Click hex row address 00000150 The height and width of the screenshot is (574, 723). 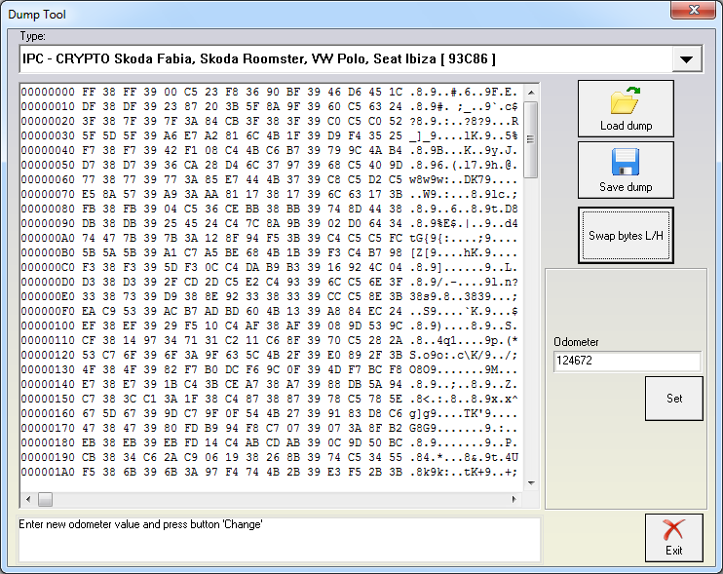[x=48, y=399]
